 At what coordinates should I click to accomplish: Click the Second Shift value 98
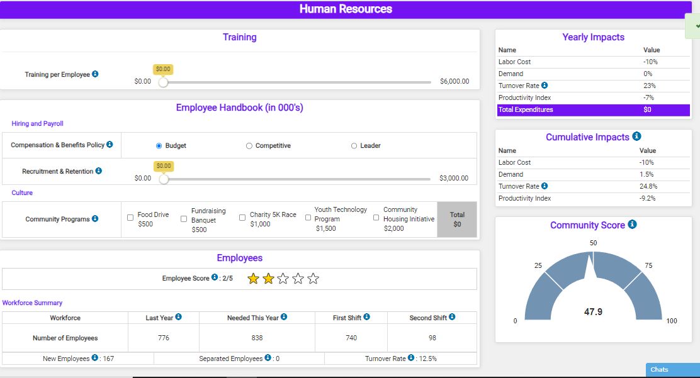[x=432, y=338]
